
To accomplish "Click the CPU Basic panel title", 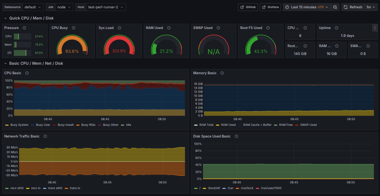I will (12, 73).
